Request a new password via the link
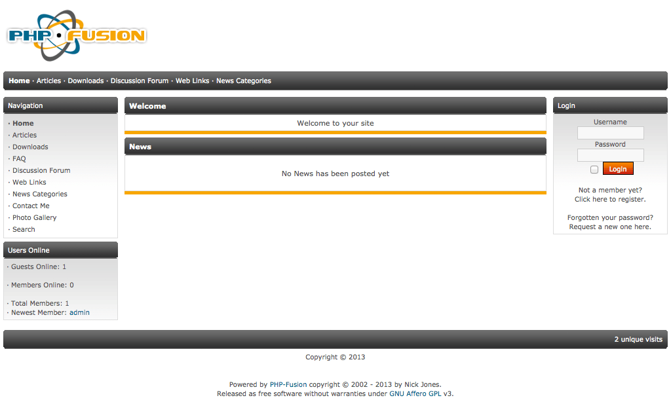This screenshot has width=671, height=419. tap(609, 227)
